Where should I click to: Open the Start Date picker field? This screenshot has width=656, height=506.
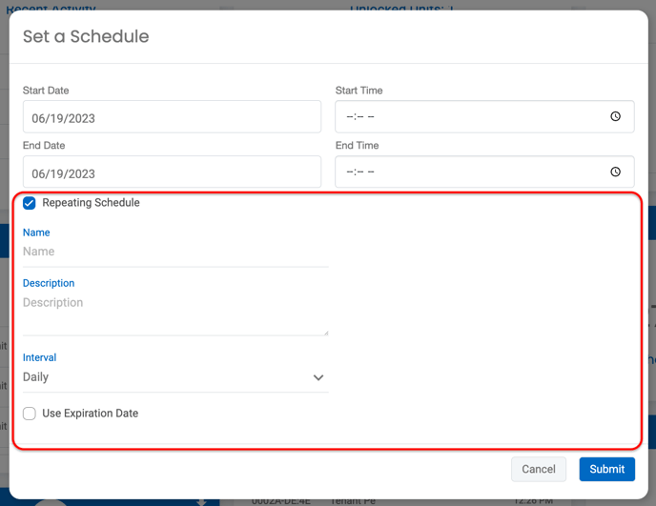[172, 117]
